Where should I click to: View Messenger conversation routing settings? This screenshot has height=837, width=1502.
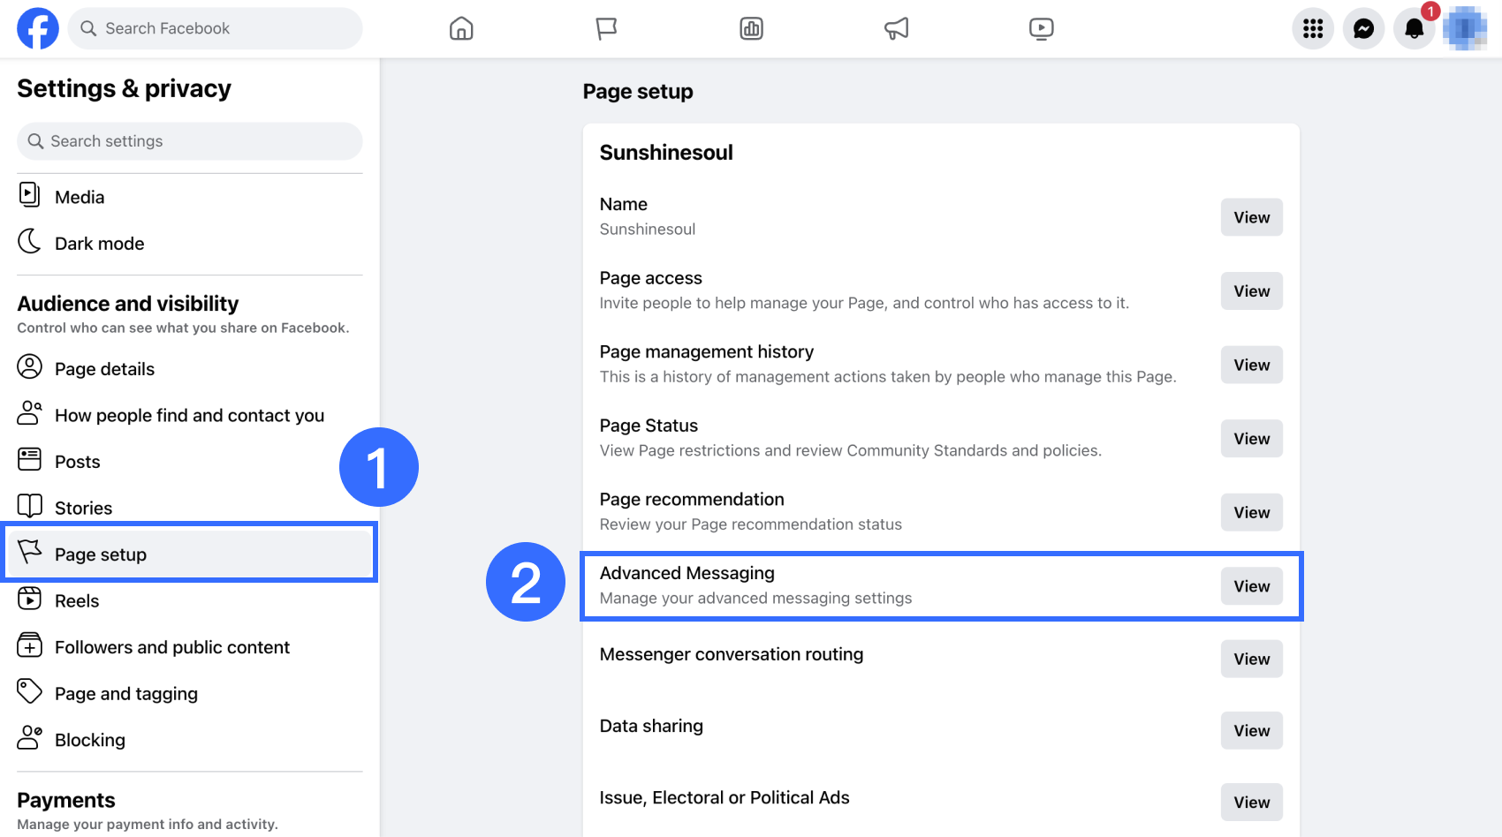pos(1251,659)
